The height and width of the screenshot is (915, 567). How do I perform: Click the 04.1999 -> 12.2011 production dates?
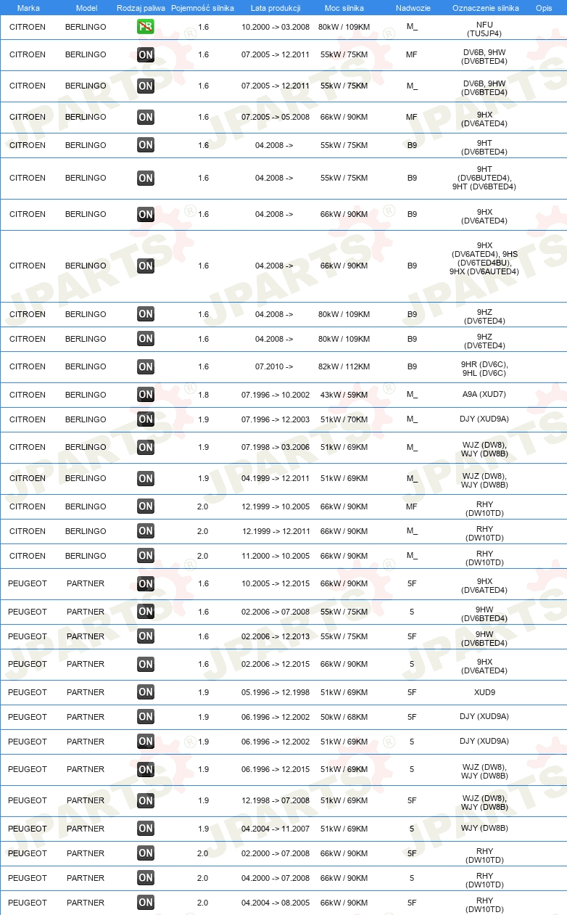point(276,478)
